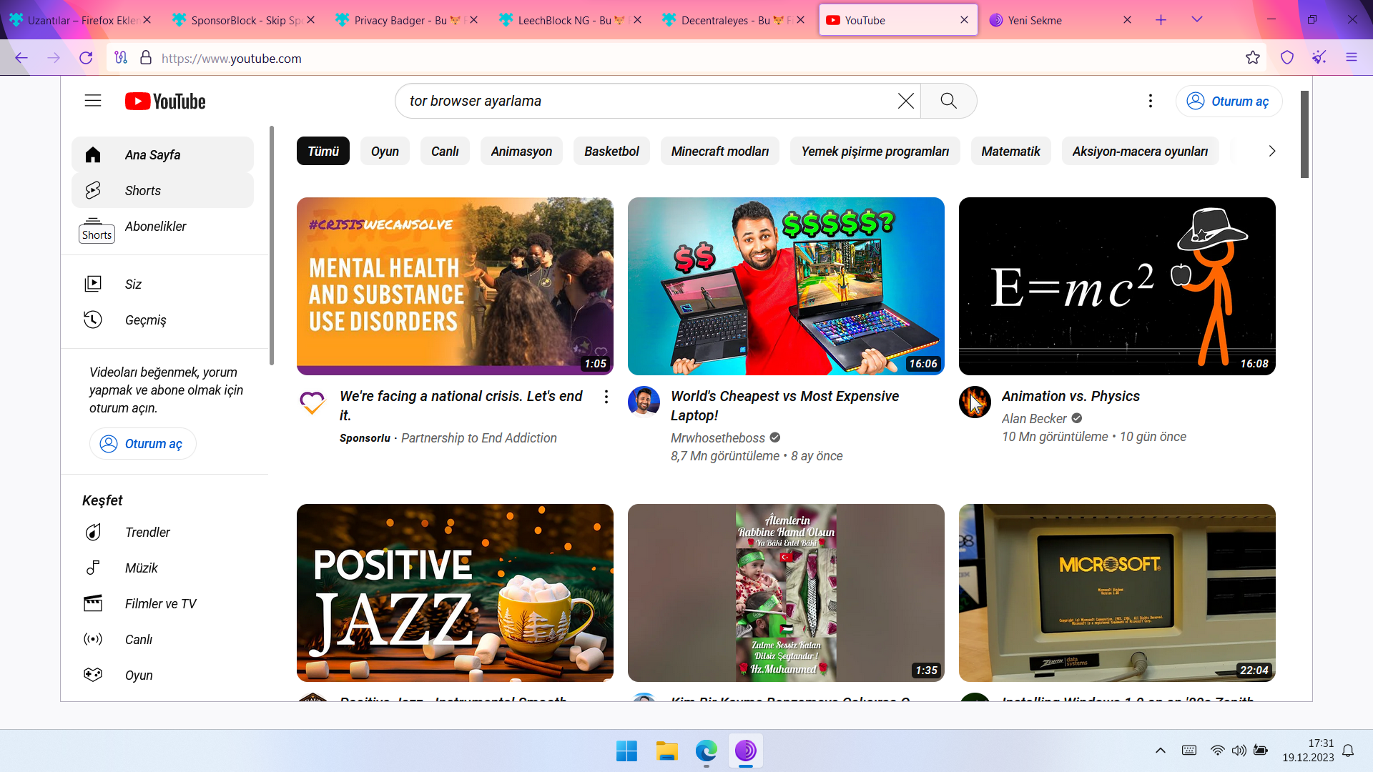The width and height of the screenshot is (1373, 772).
Task: Open Alan Becker channel link
Action: click(1033, 418)
